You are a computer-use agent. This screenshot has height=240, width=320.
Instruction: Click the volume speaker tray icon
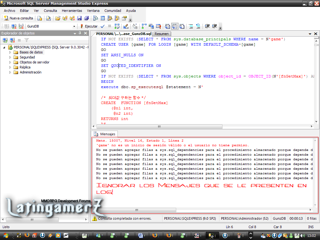pos(302,236)
